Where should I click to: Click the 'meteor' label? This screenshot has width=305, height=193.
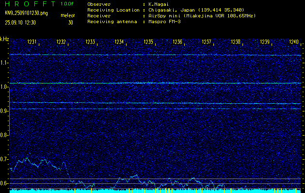pos(68,15)
